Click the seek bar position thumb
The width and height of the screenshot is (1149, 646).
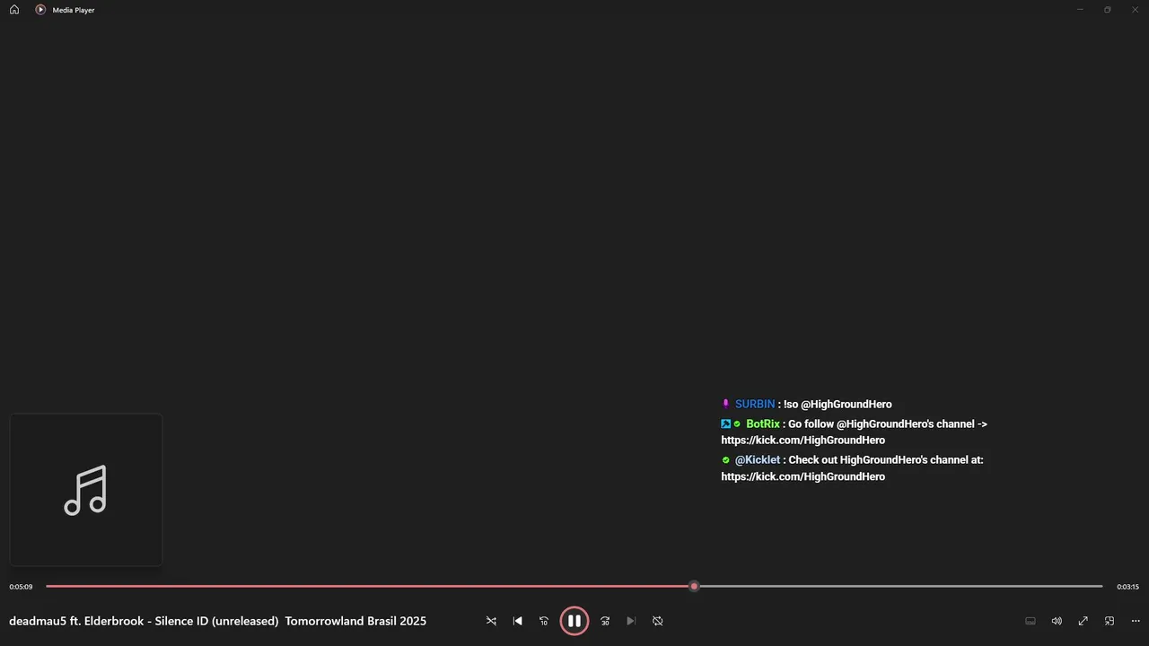pyautogui.click(x=694, y=586)
